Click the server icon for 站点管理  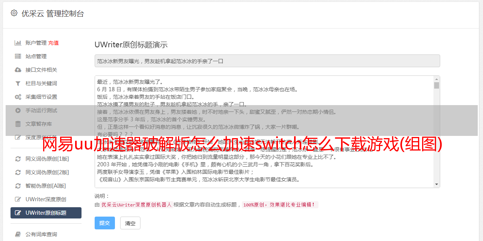tap(18, 56)
